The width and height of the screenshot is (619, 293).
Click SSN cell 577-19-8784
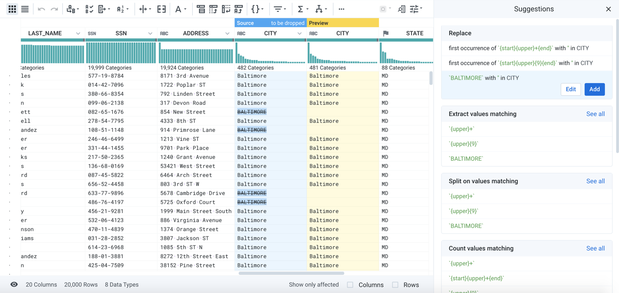pyautogui.click(x=106, y=76)
